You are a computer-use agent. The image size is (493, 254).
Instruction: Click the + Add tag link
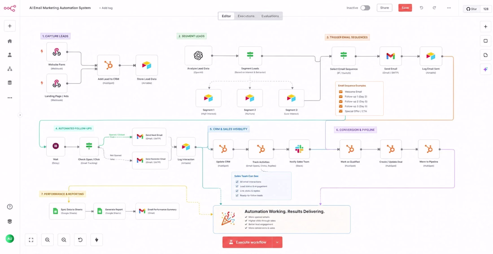[x=106, y=8]
